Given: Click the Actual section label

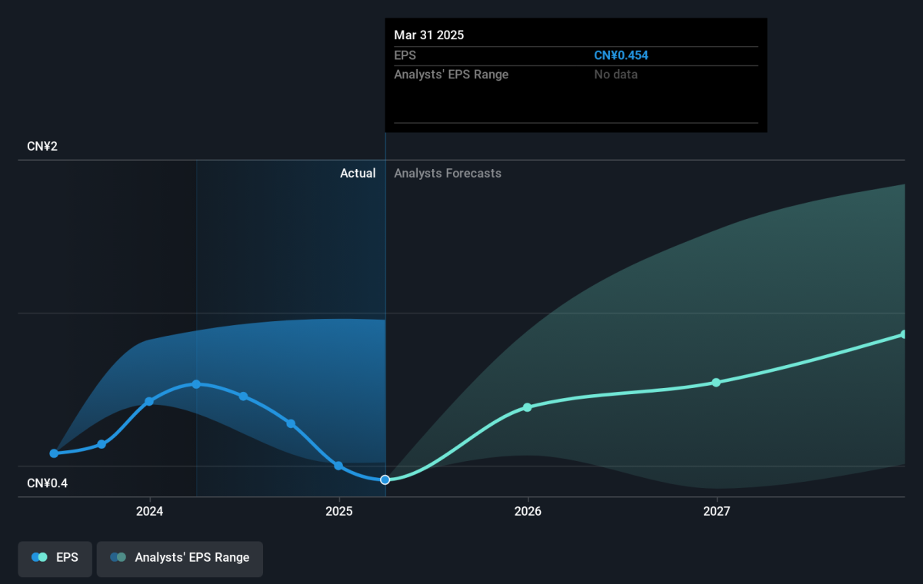Looking at the screenshot, I should pyautogui.click(x=358, y=174).
